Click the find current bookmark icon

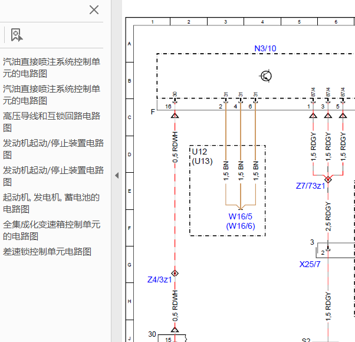(17, 35)
